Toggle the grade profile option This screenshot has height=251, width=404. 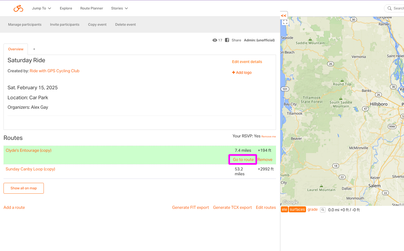click(x=313, y=210)
